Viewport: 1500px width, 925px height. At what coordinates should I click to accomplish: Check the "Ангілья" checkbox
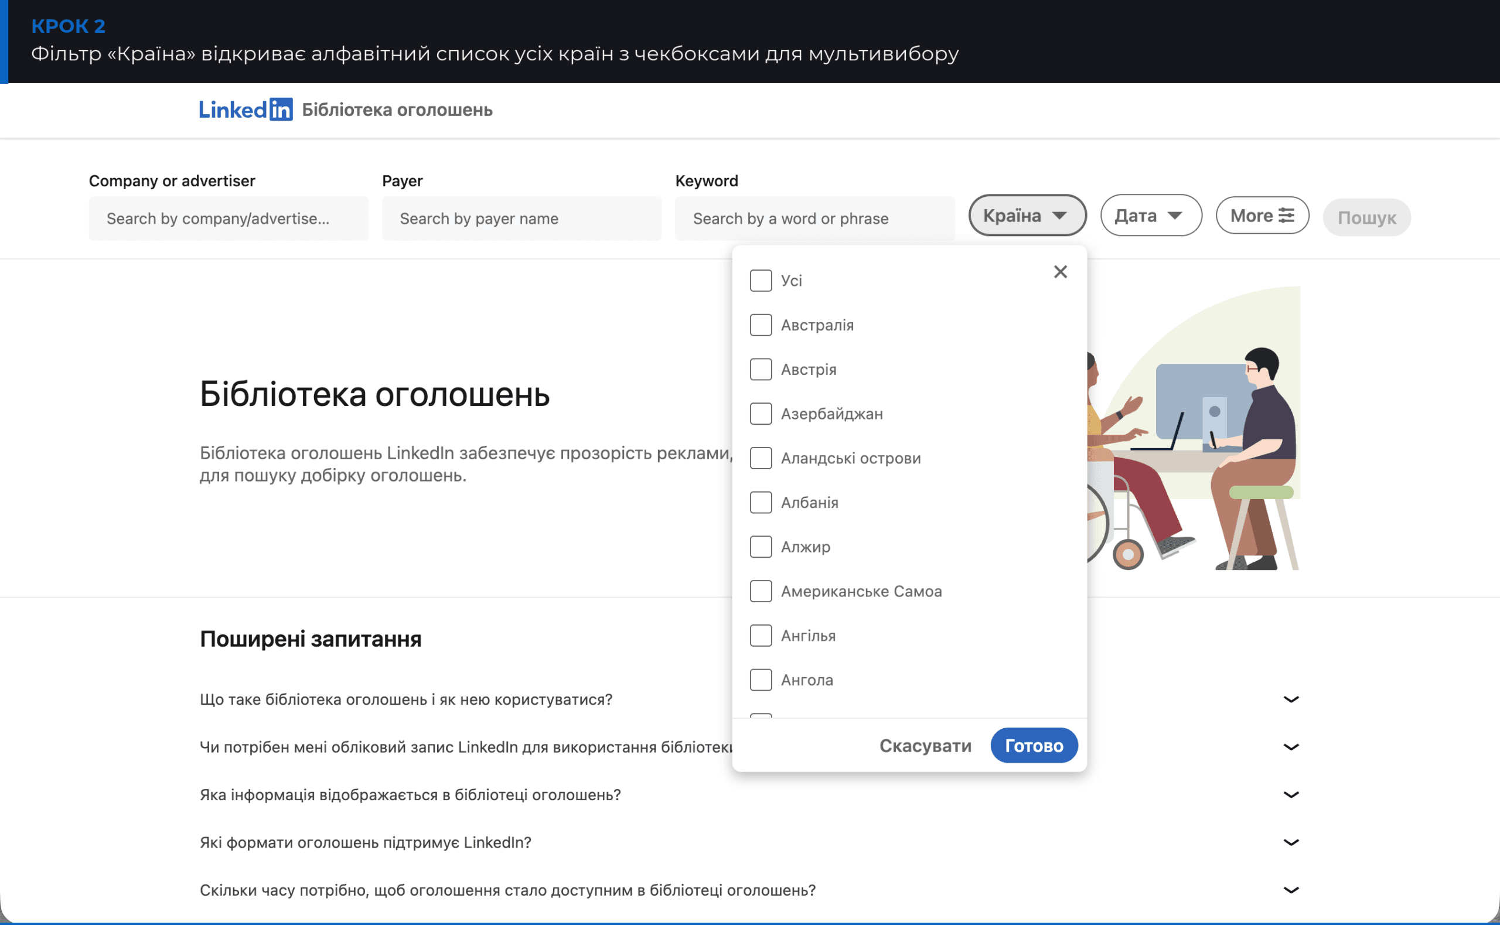pos(761,636)
